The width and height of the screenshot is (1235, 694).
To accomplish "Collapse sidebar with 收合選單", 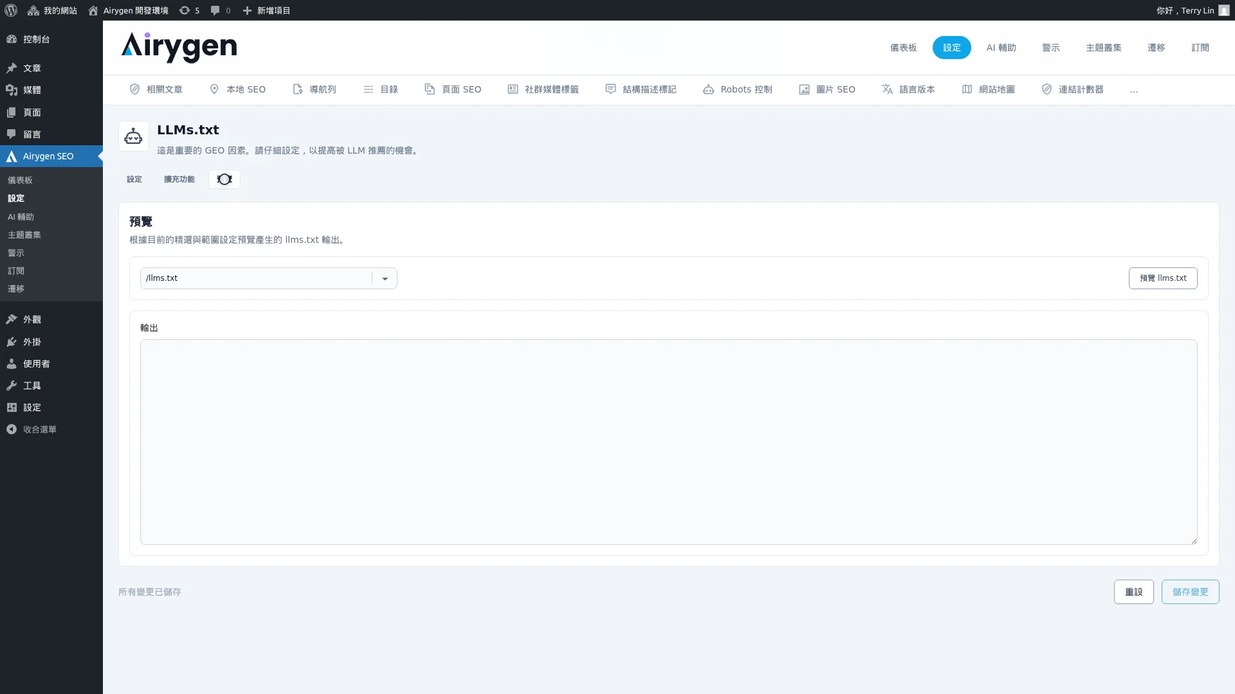I will click(51, 429).
